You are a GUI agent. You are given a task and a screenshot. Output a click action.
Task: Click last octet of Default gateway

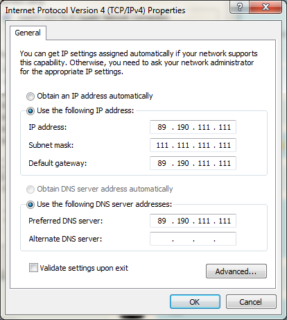[x=225, y=163]
